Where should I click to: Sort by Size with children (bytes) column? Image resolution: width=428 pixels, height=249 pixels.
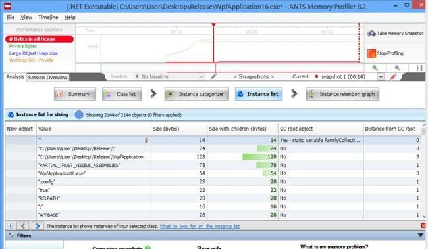(x=243, y=129)
